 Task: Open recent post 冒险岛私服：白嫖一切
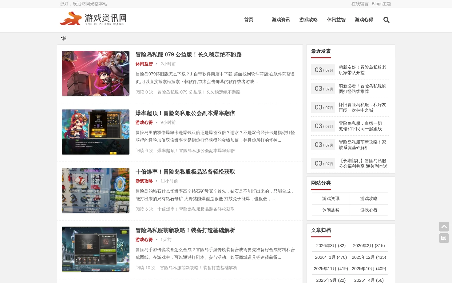click(x=363, y=126)
